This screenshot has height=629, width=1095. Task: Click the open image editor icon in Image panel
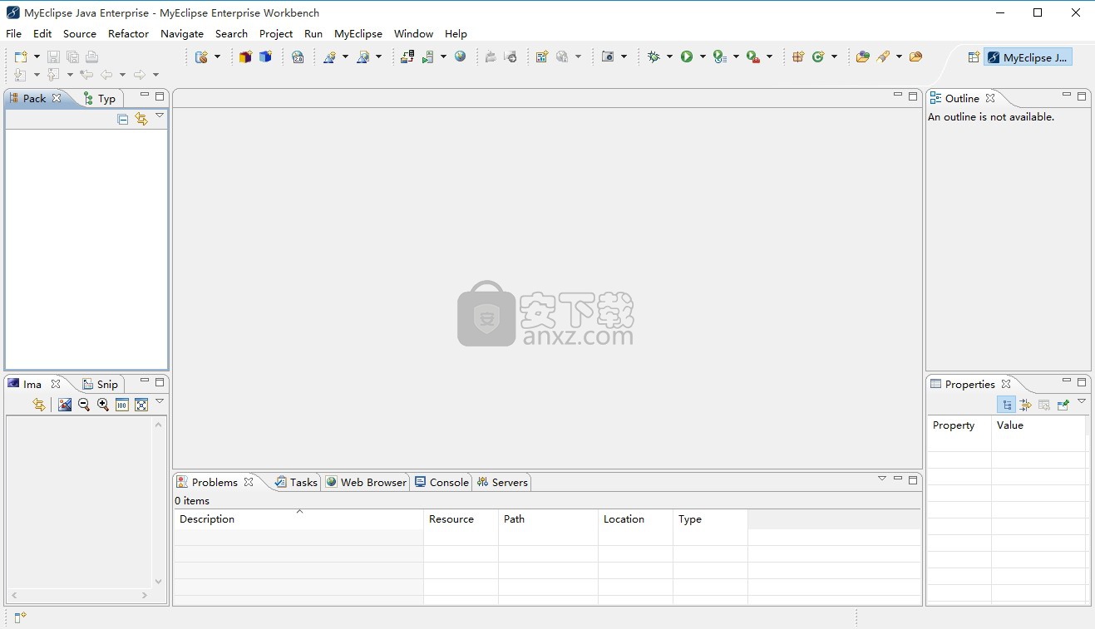pyautogui.click(x=65, y=405)
